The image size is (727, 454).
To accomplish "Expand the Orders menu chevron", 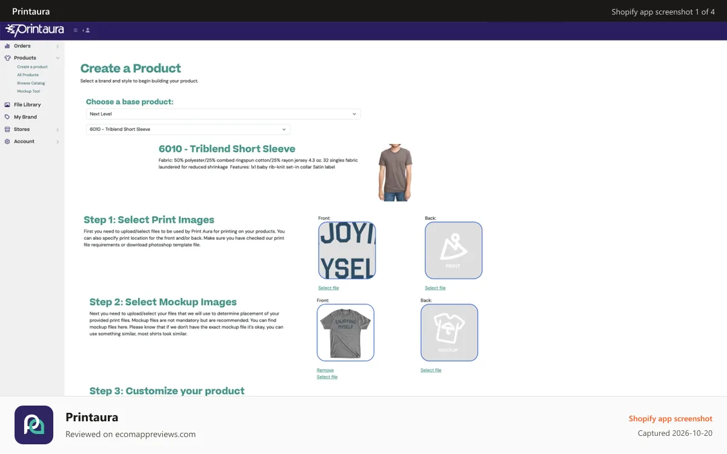I will [x=58, y=46].
